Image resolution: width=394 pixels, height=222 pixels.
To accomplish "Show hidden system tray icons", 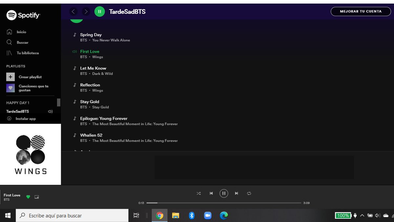I will 362,215.
